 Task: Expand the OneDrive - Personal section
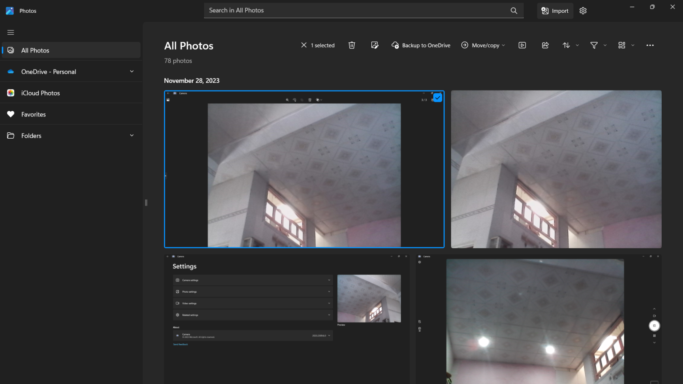click(x=131, y=72)
